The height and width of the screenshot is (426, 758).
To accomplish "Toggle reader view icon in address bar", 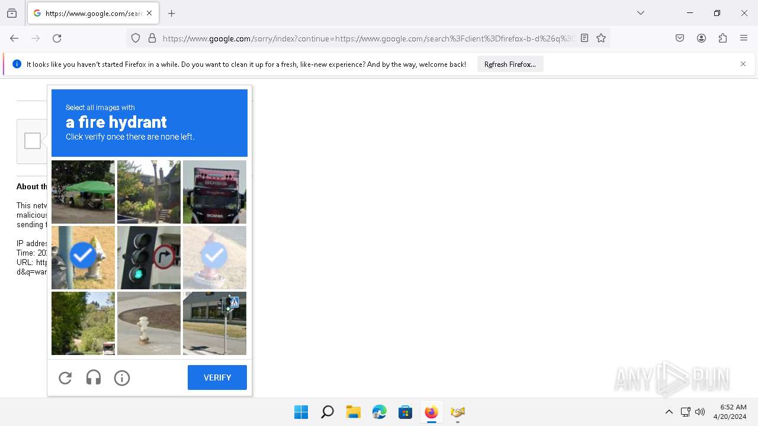I will [x=584, y=38].
